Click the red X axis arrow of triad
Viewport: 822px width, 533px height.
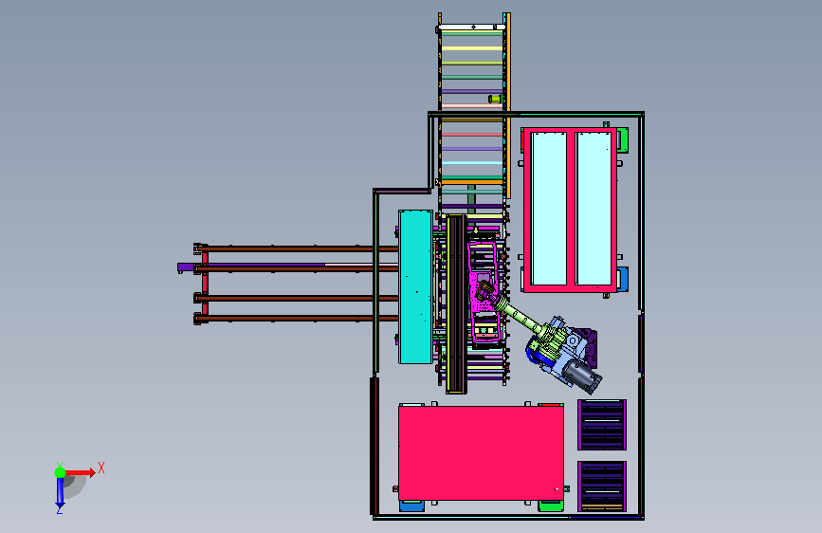pos(80,472)
